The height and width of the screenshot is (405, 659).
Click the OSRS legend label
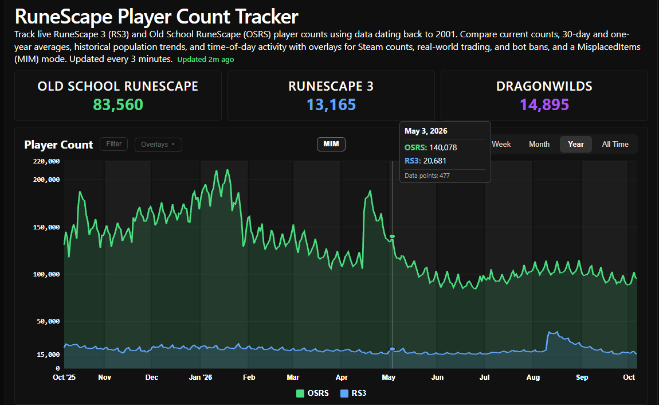[x=318, y=393]
